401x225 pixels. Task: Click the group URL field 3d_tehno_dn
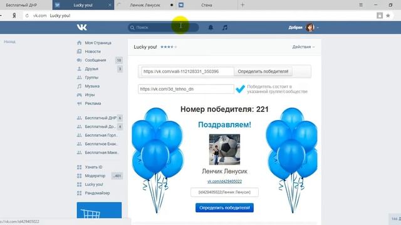coord(186,89)
